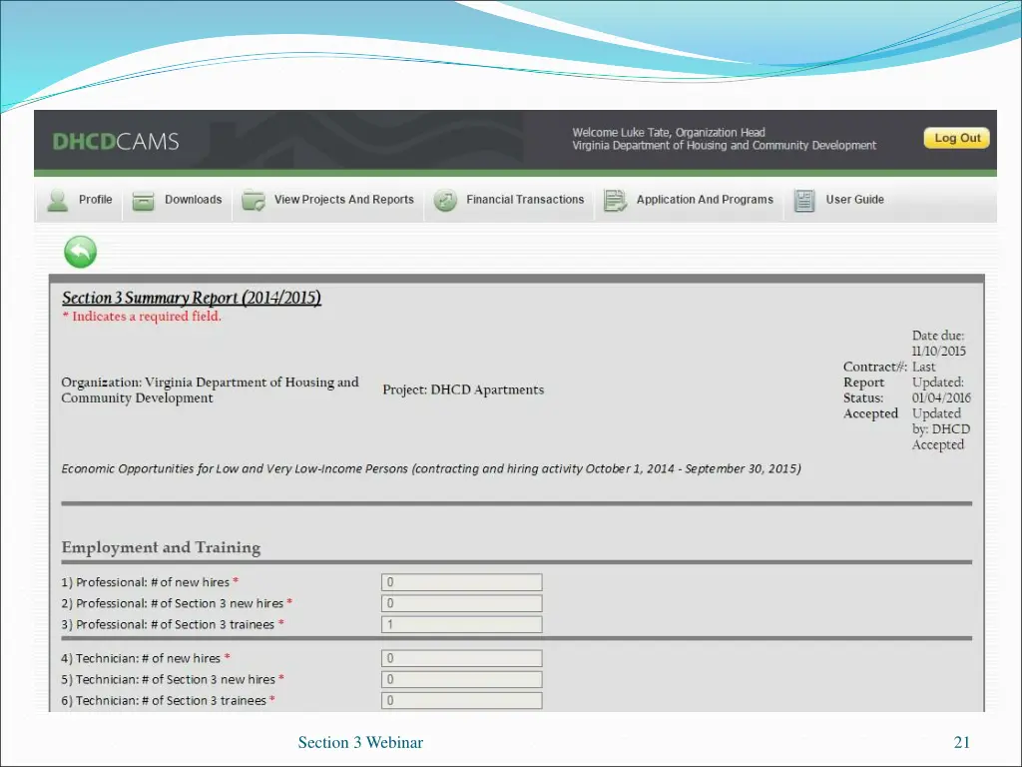1022x767 pixels.
Task: Open the Downloads menu item
Action: (x=193, y=200)
